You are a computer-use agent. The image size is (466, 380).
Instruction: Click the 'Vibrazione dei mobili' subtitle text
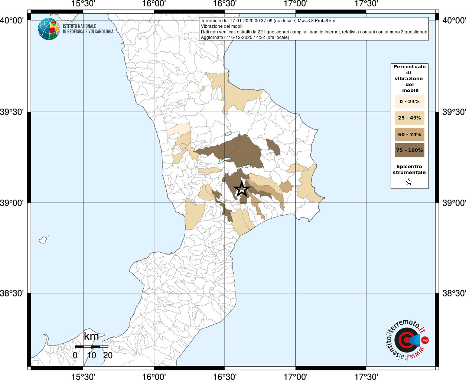click(x=222, y=26)
